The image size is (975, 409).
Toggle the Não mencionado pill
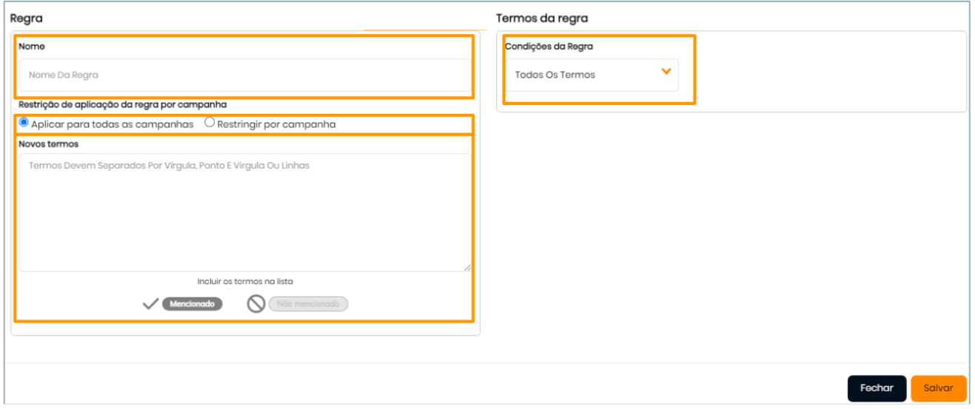[308, 304]
